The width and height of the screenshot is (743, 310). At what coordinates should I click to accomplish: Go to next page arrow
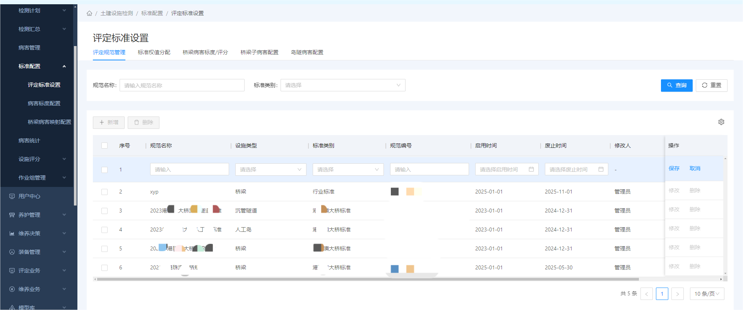point(678,294)
